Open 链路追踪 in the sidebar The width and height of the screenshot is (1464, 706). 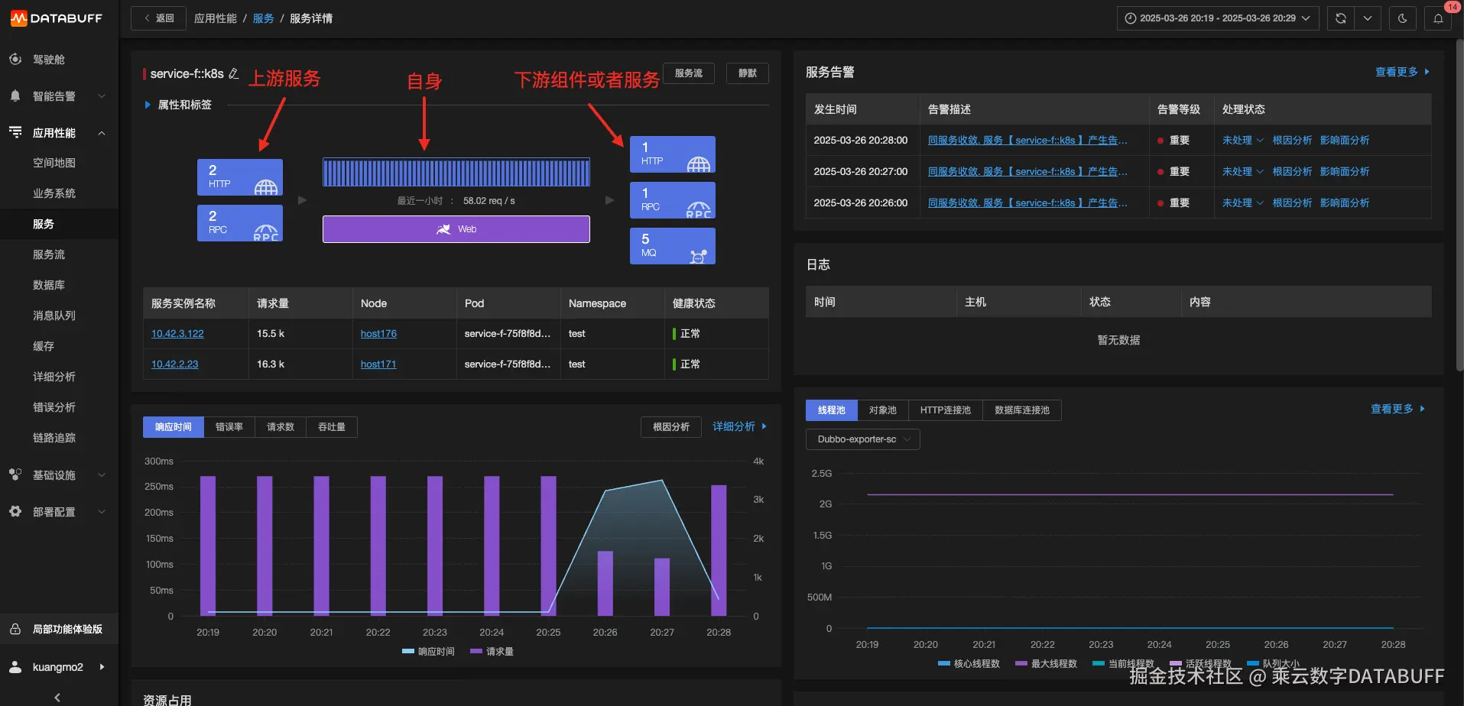coord(54,438)
